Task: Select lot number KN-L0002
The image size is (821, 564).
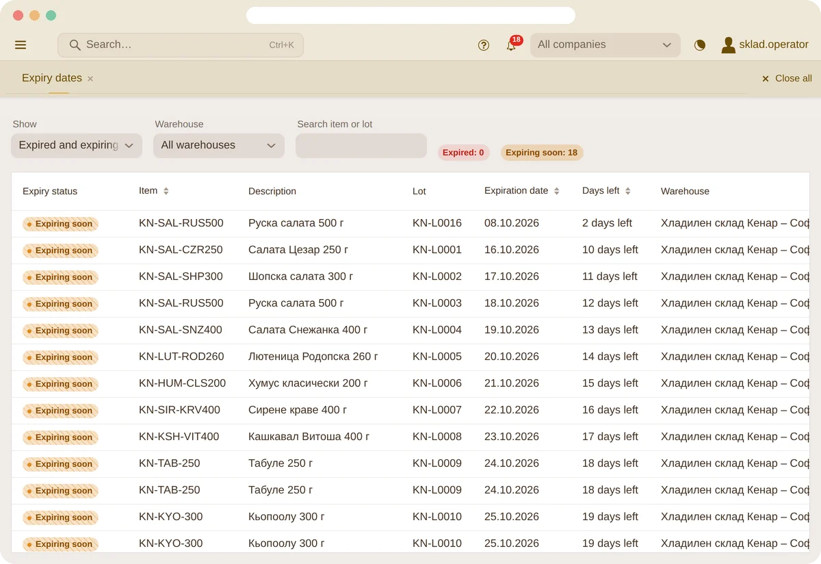Action: pos(437,277)
